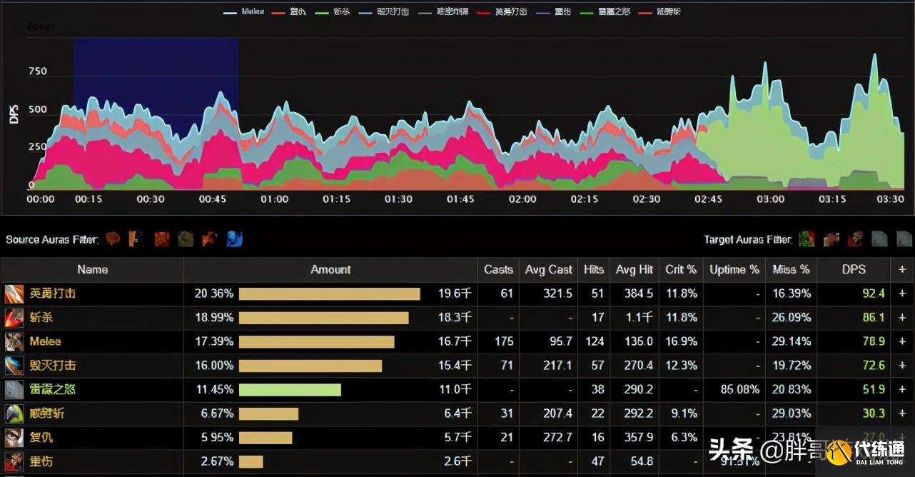Viewport: 915px width, 477px height.
Task: Click the 雷霆之怒 green amount bar
Action: pyautogui.click(x=290, y=390)
